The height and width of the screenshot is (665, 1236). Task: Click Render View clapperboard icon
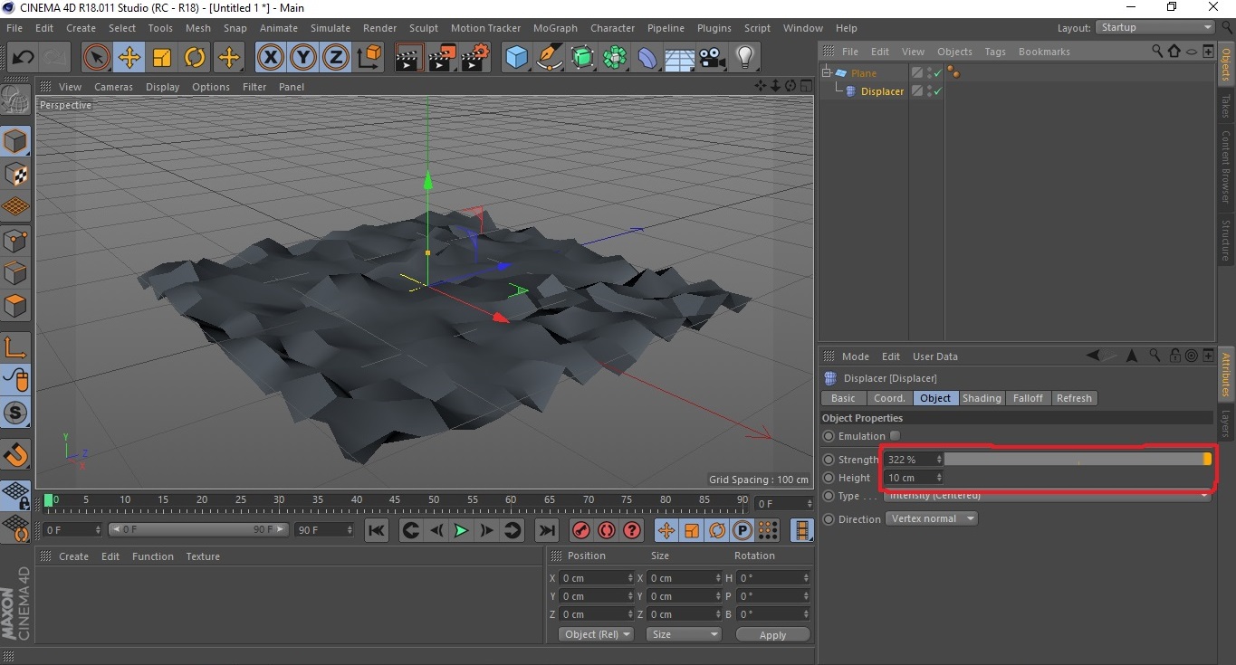pos(409,58)
